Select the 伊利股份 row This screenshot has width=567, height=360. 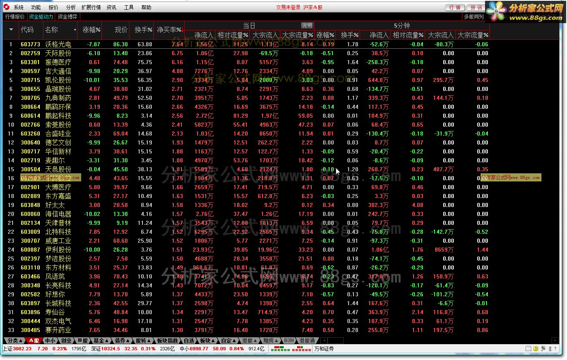tap(246, 250)
